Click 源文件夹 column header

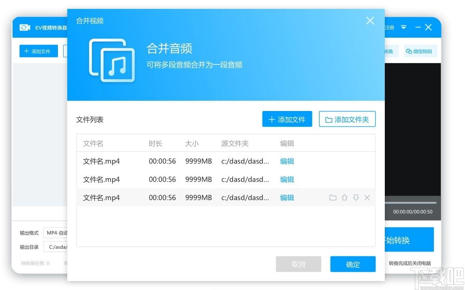tap(235, 143)
